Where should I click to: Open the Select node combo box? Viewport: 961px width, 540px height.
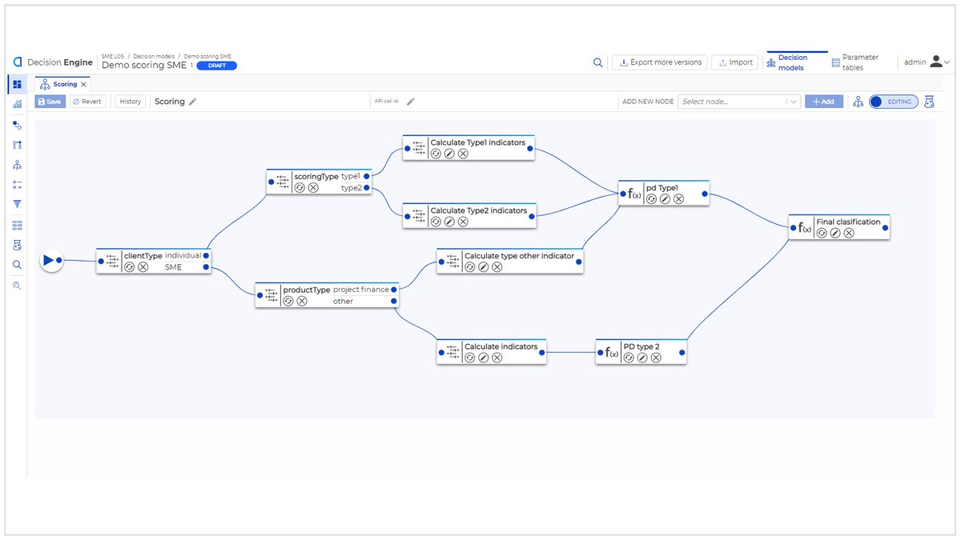[x=739, y=102]
